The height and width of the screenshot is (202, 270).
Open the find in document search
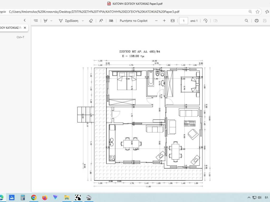pos(247,21)
